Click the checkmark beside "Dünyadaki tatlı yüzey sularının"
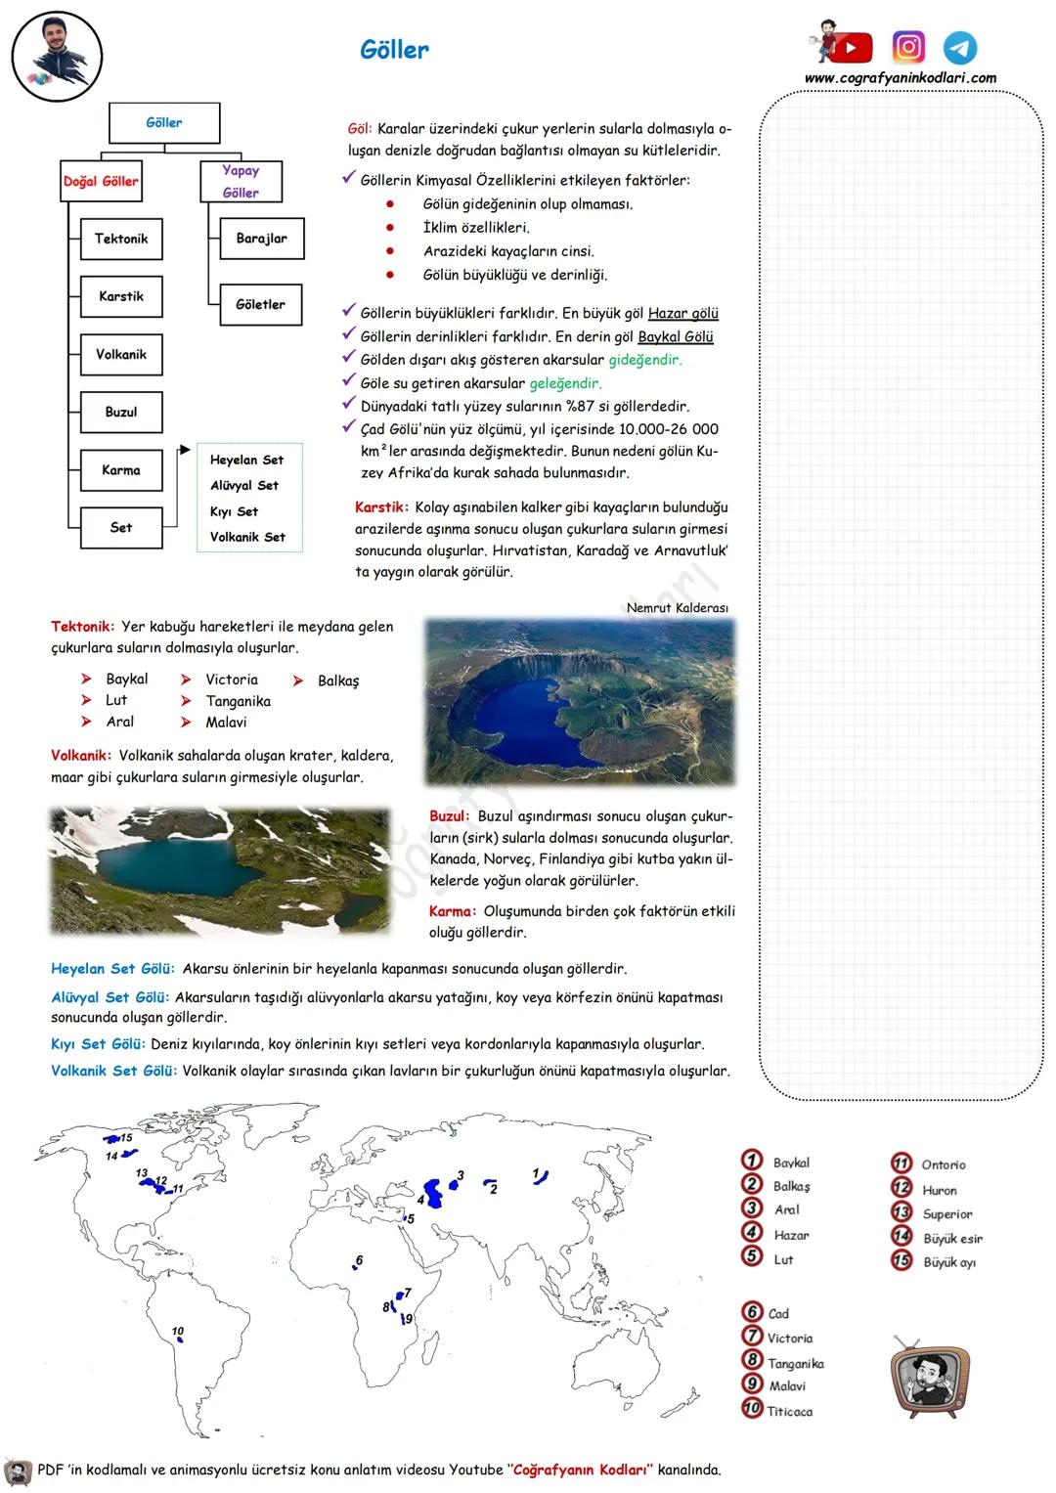 (348, 404)
